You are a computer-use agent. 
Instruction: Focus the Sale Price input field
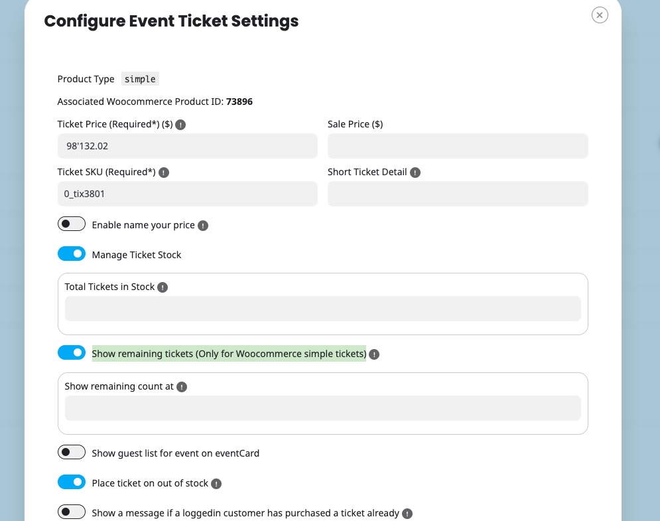pyautogui.click(x=458, y=146)
